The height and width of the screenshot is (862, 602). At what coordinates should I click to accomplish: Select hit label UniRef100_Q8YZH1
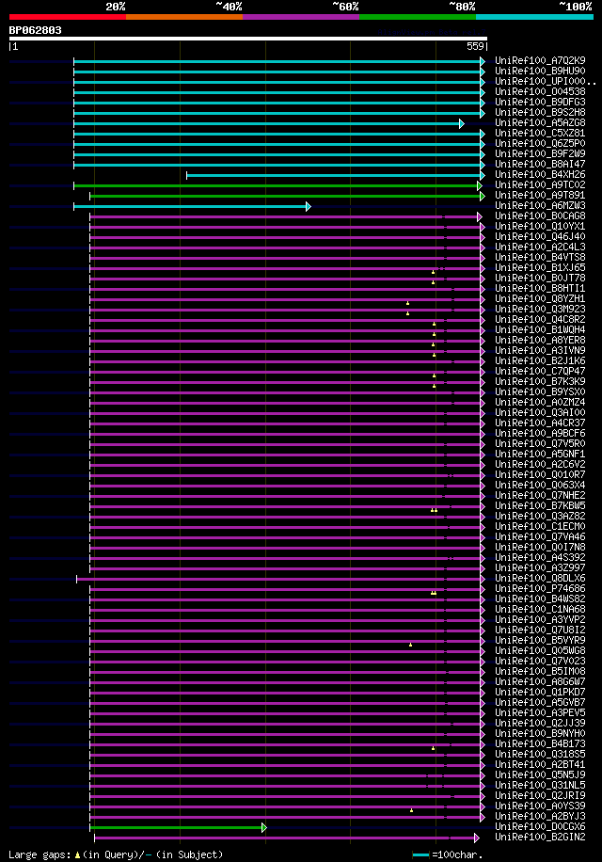[540, 298]
